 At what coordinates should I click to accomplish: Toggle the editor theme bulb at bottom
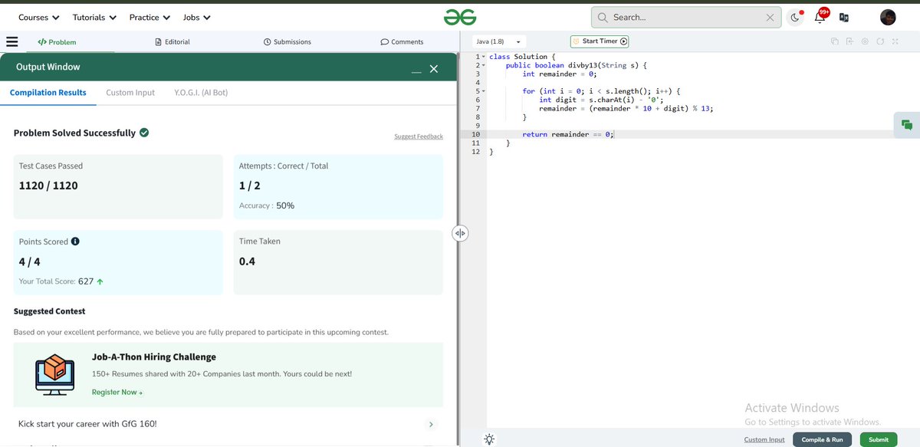(488, 439)
